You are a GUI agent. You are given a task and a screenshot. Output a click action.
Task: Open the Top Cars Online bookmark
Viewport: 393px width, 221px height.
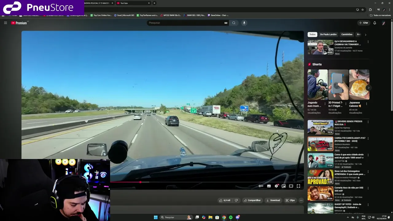tap(101, 15)
